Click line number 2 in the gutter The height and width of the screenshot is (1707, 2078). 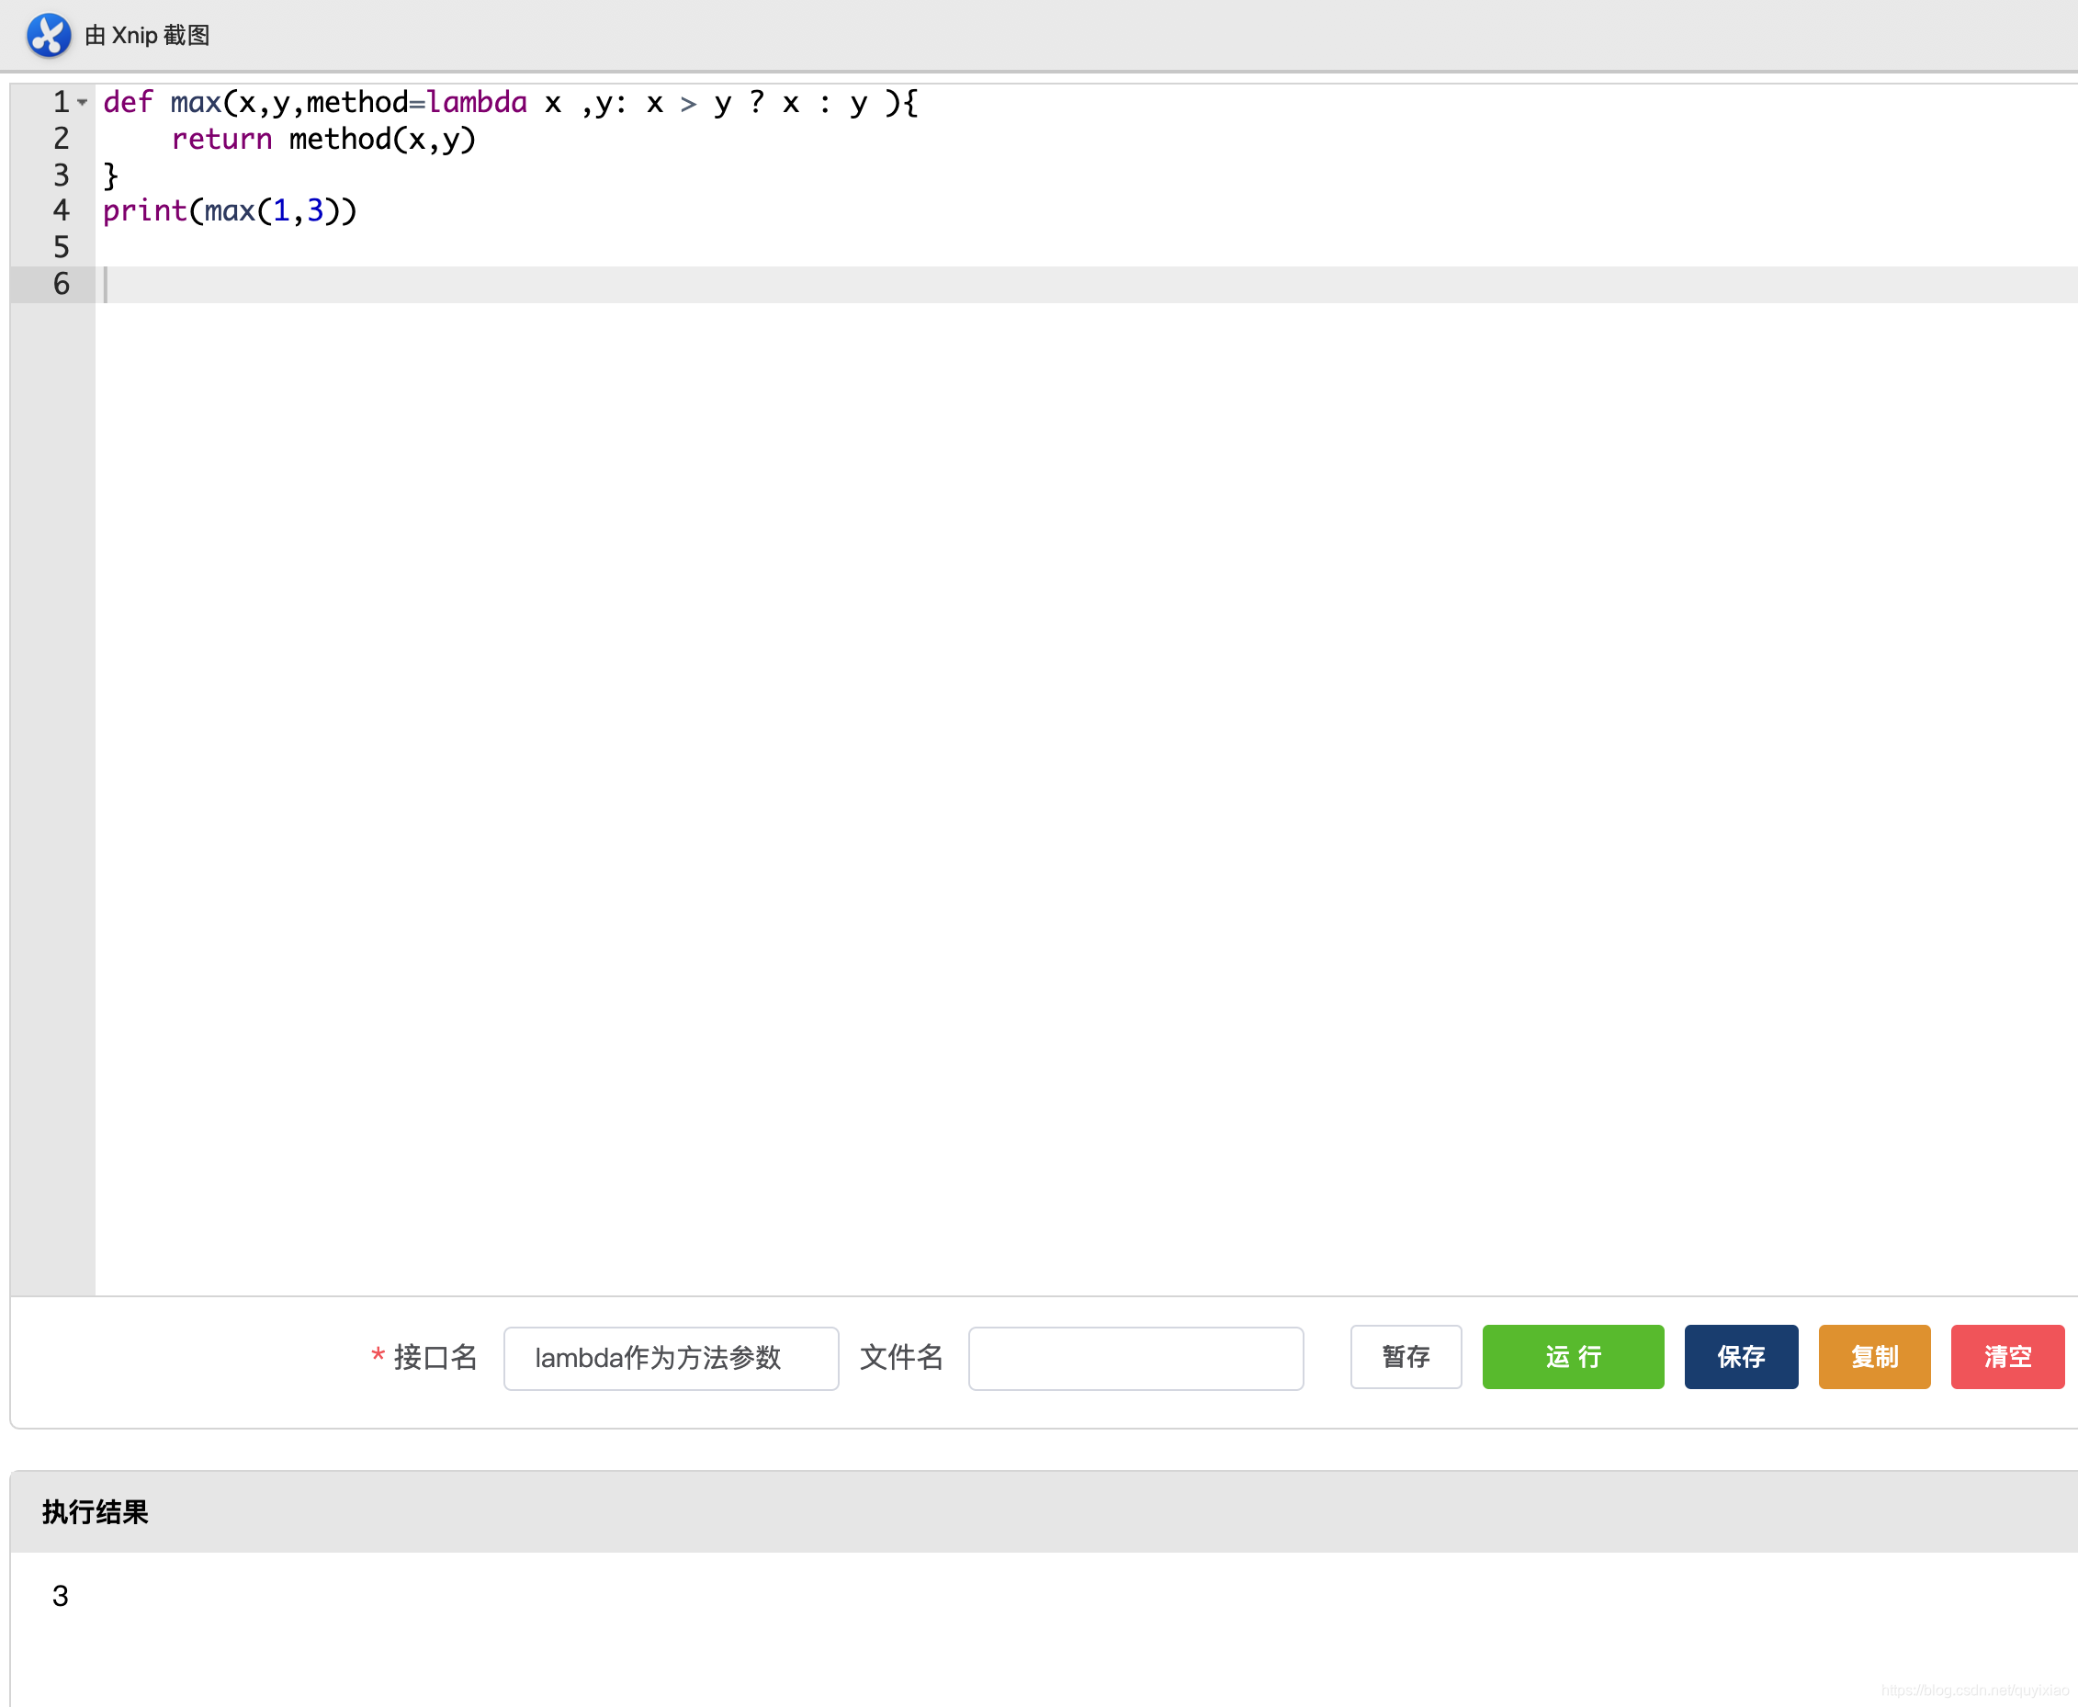pos(61,139)
